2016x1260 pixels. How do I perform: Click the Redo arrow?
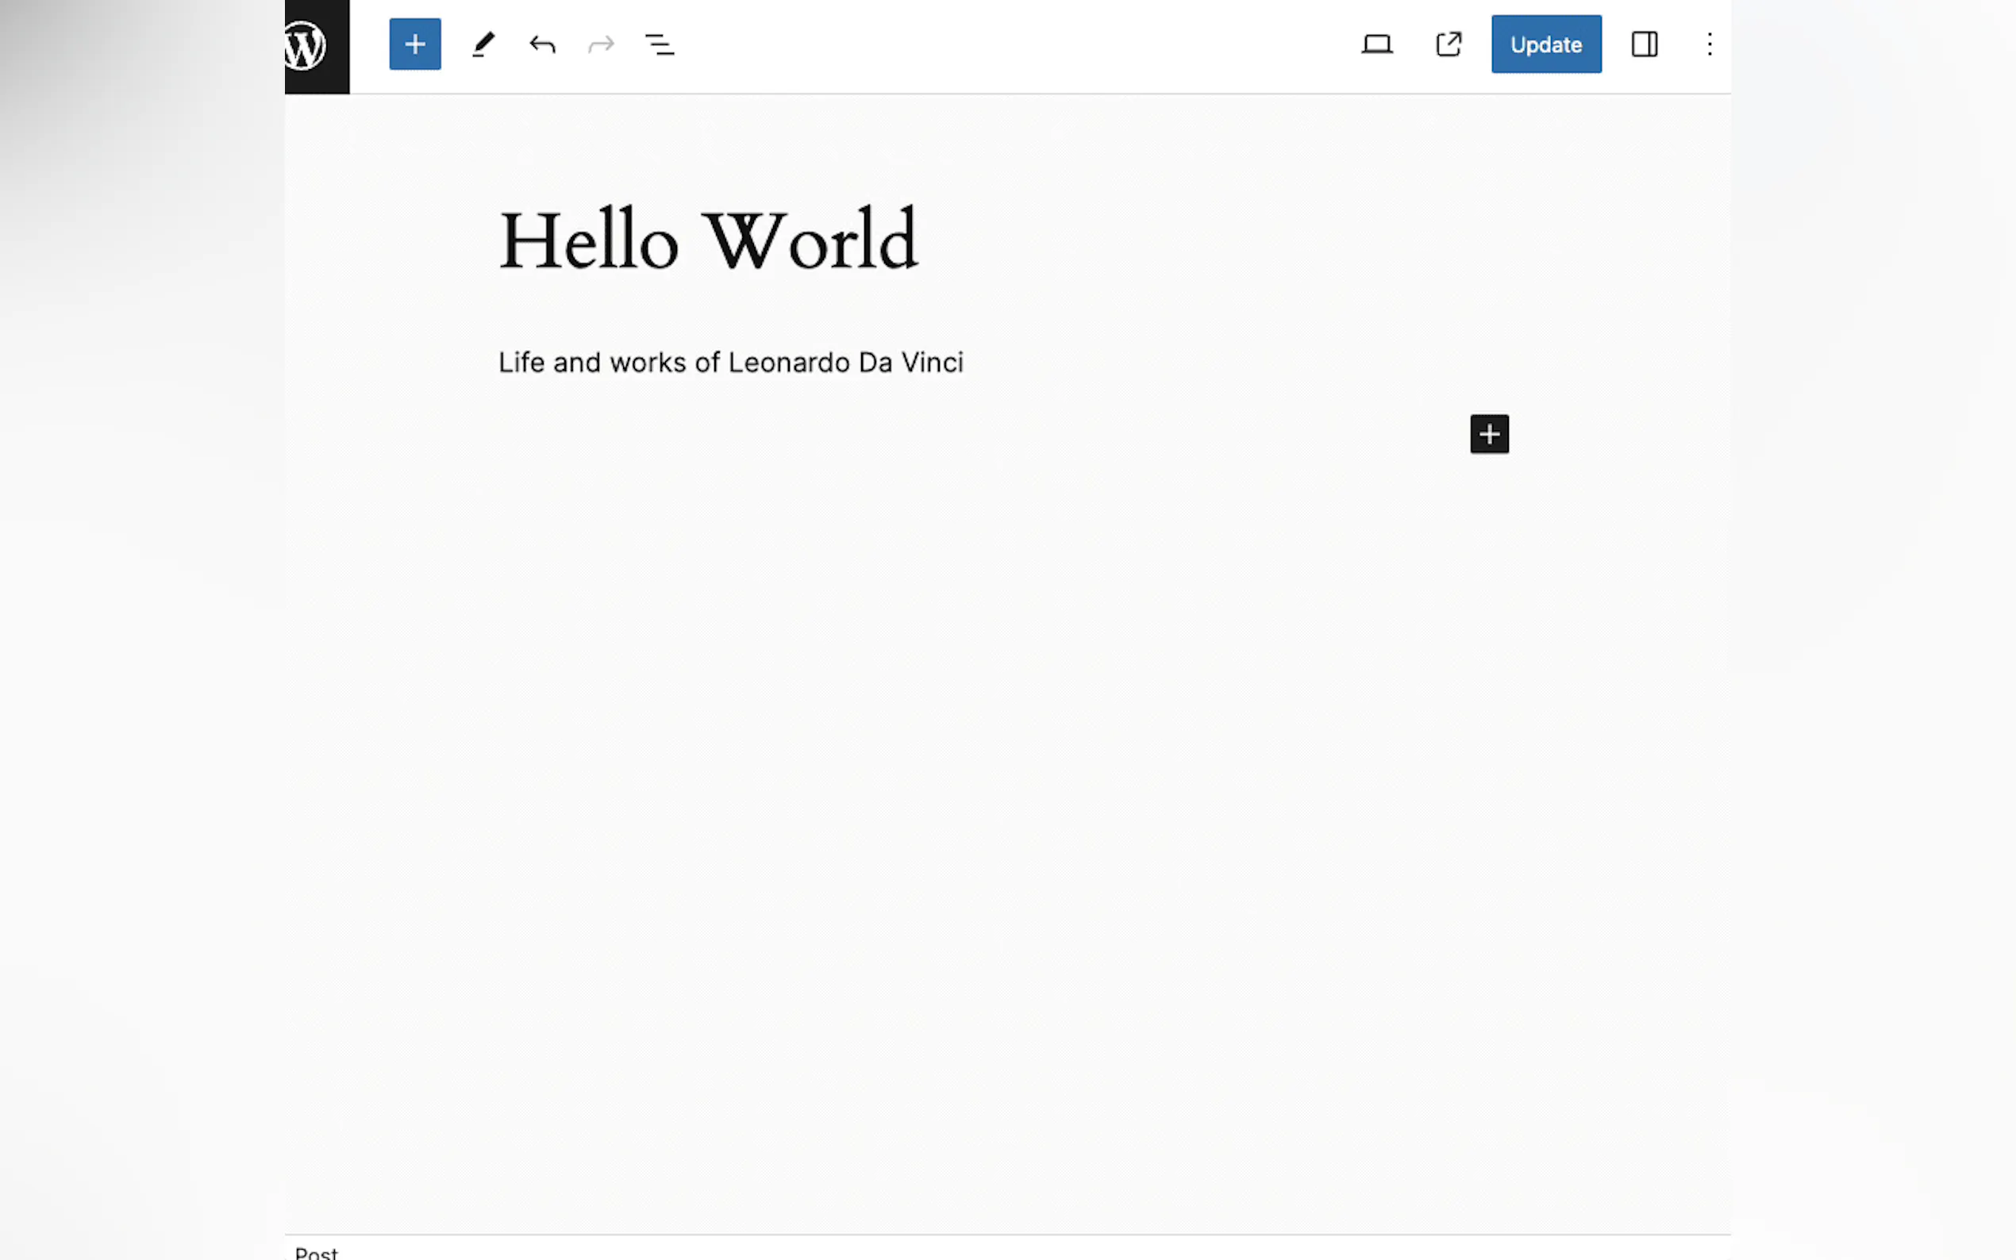tap(601, 44)
